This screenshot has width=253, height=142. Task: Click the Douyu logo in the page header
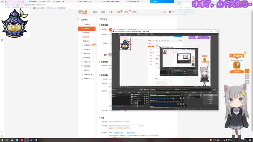click(x=83, y=12)
